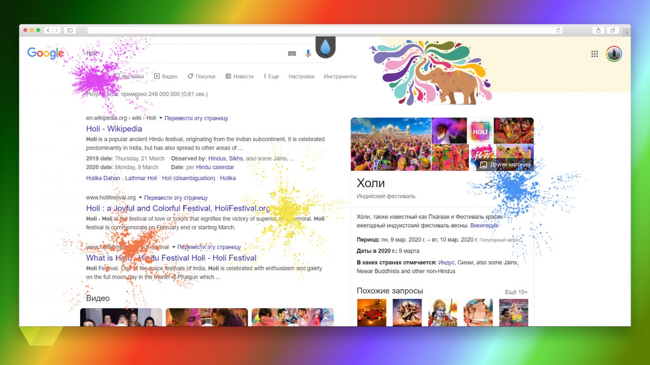Open the Holi (disambiguation) sitelink
Image resolution: width=650 pixels, height=365 pixels.
pos(188,178)
